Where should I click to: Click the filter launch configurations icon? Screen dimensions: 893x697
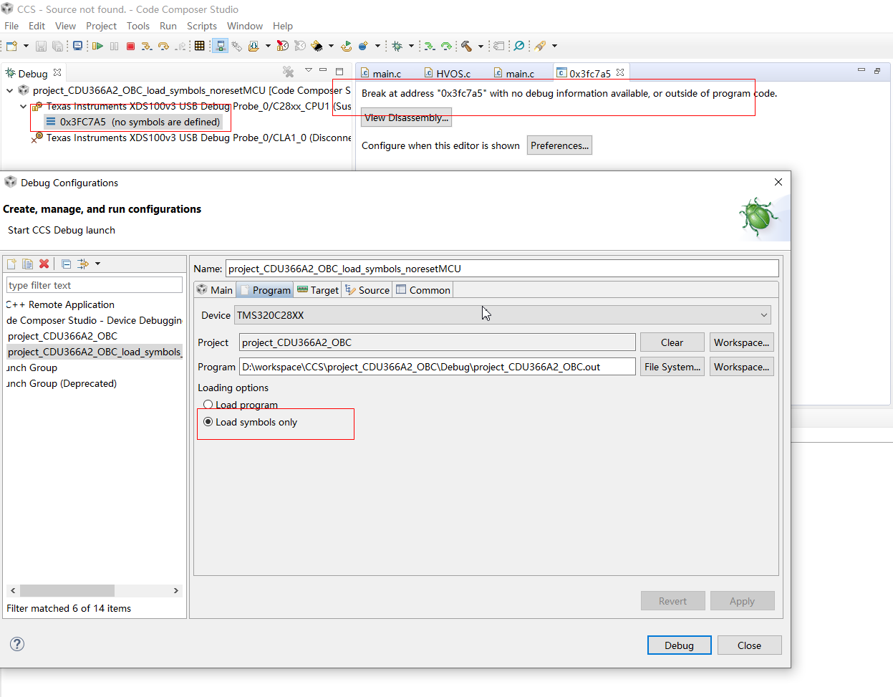coord(83,264)
